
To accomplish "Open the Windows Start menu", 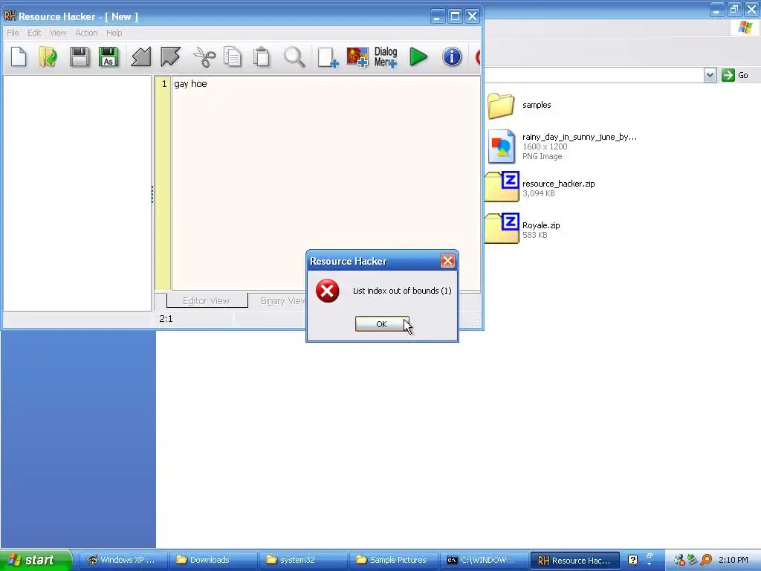I will pyautogui.click(x=36, y=560).
